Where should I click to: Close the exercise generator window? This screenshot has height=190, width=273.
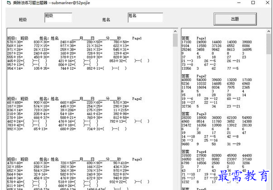point(265,4)
